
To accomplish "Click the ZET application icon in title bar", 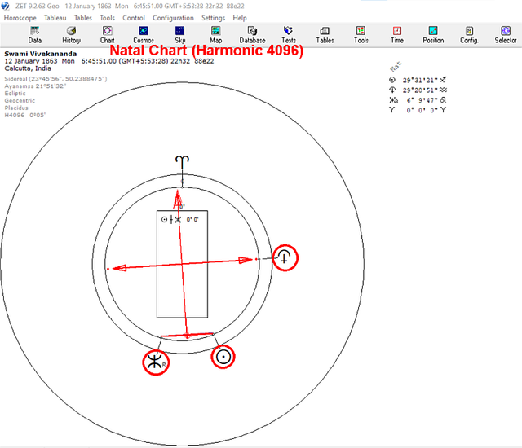I will [x=6, y=6].
